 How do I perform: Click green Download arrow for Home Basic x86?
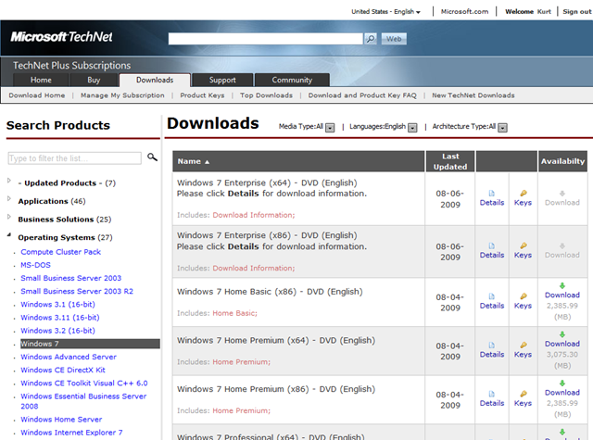pyautogui.click(x=561, y=285)
